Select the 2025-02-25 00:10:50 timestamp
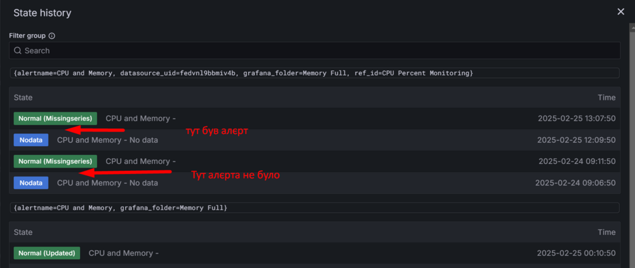The height and width of the screenshot is (268, 635). (576, 253)
